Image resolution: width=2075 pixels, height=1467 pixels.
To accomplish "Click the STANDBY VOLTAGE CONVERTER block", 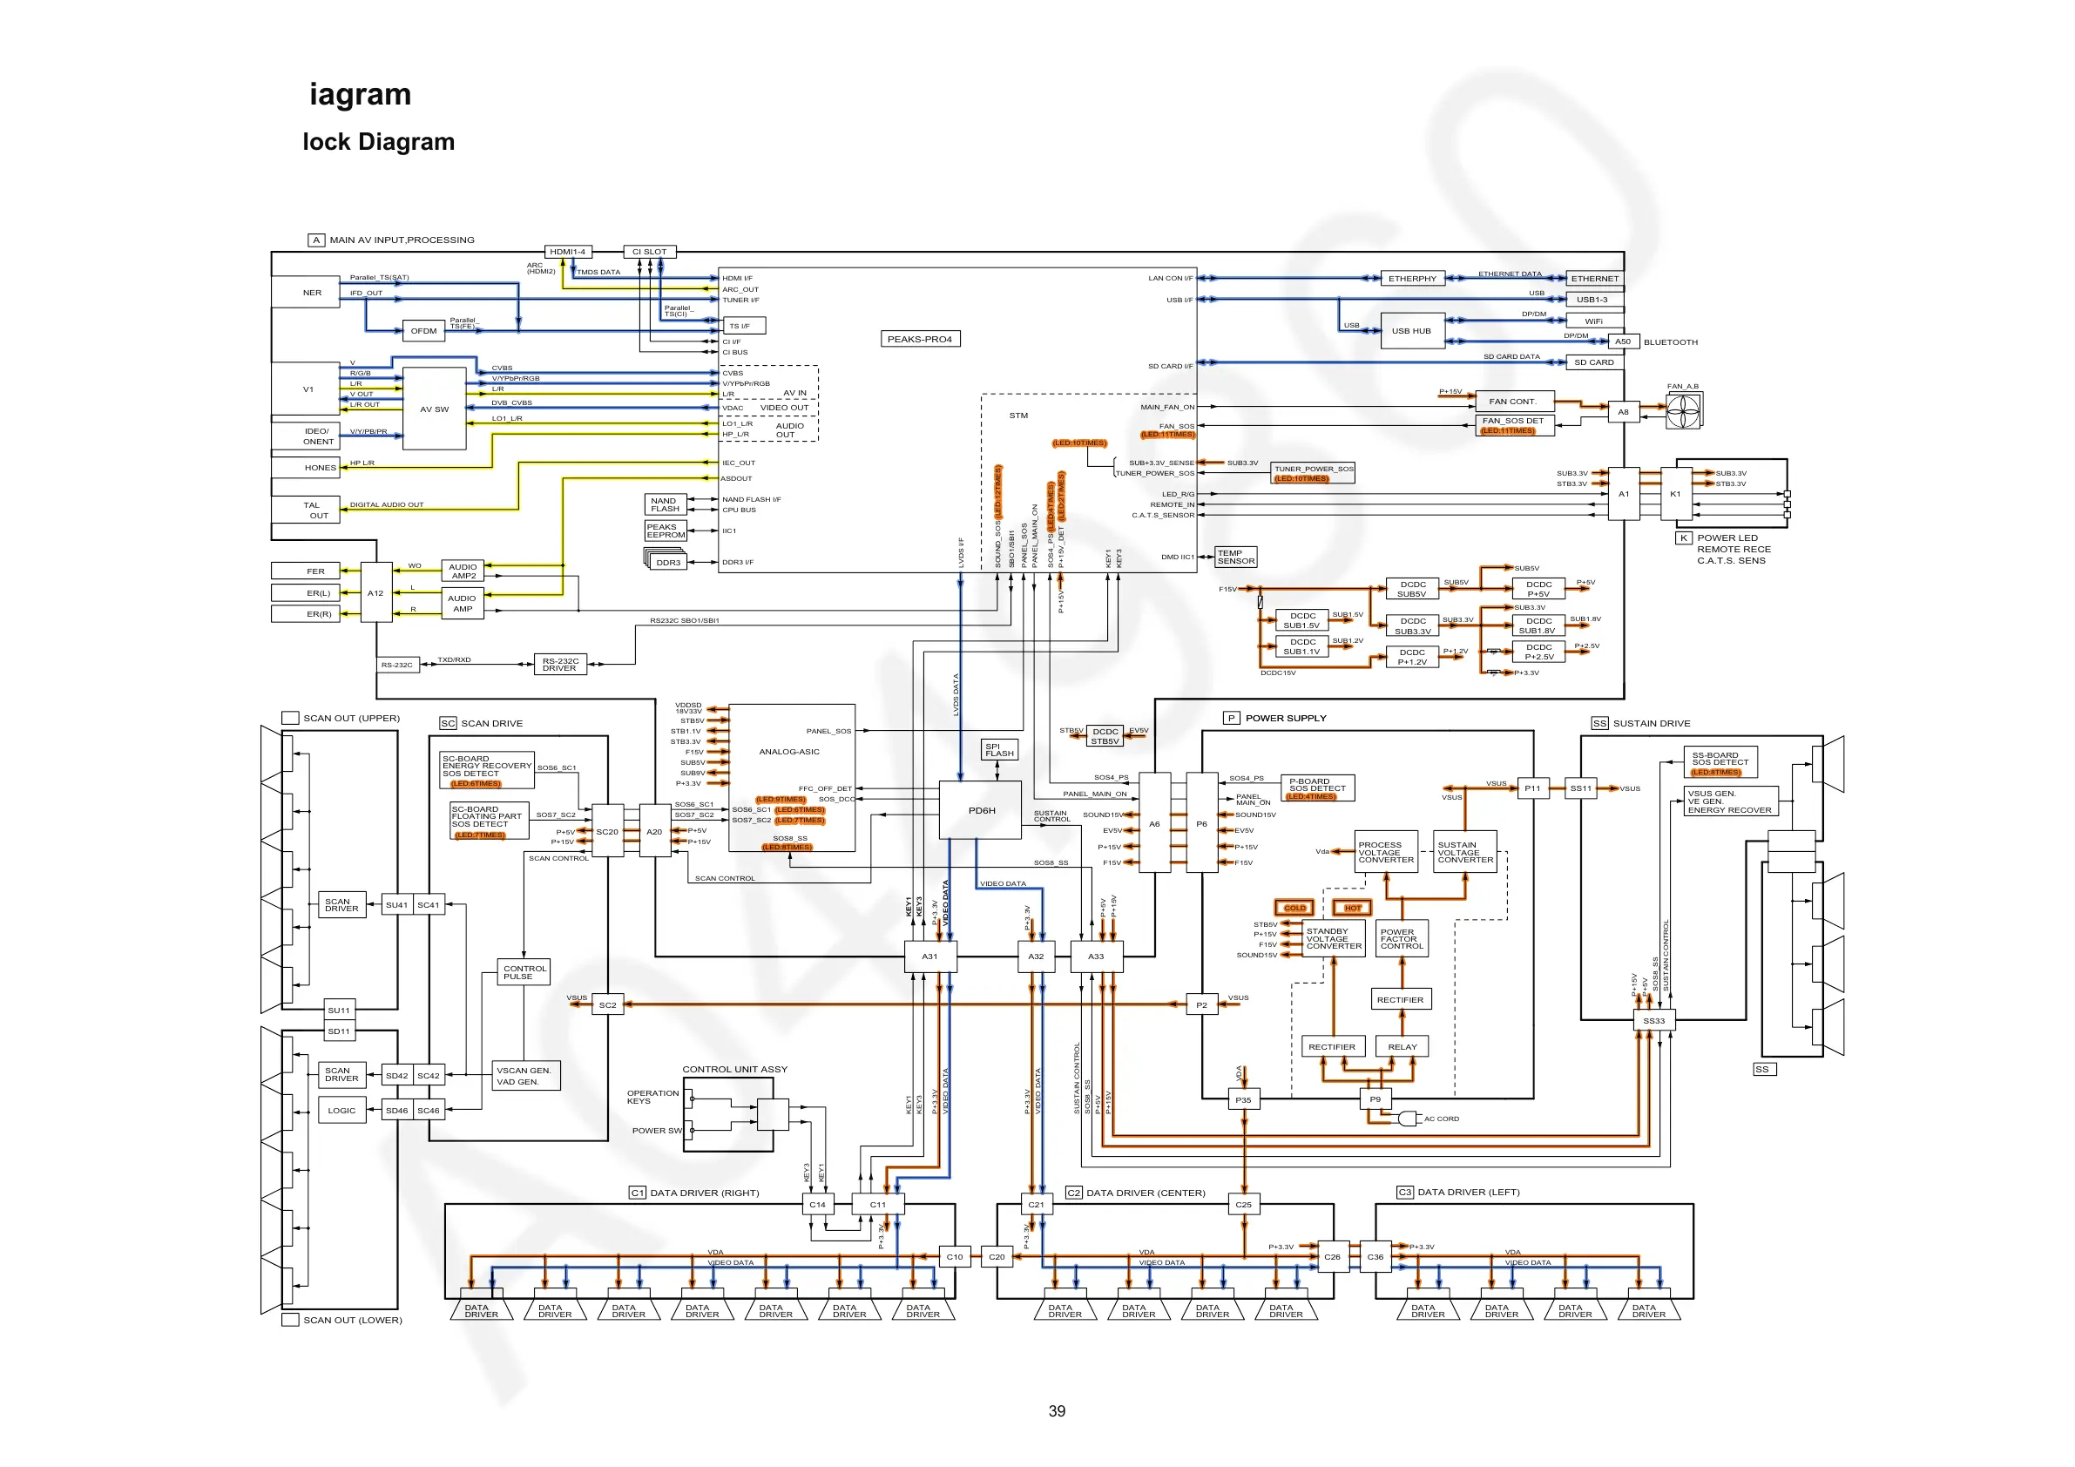I will click(1333, 939).
